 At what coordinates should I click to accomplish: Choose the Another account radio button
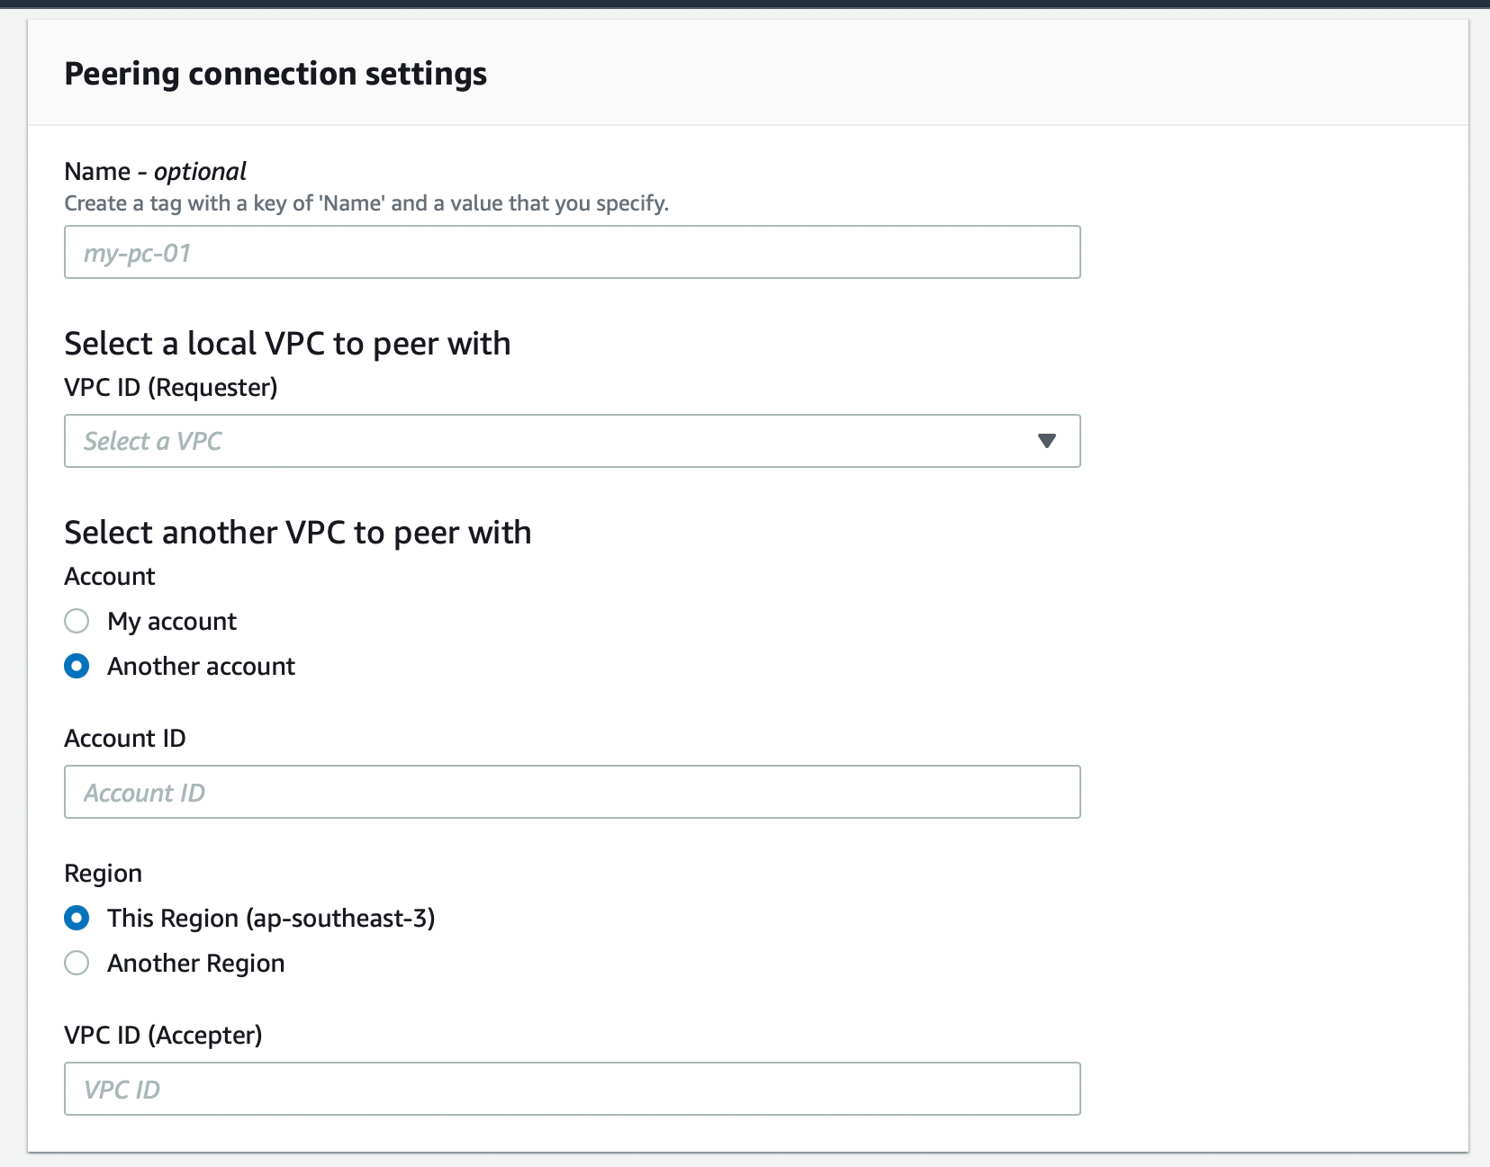(77, 666)
